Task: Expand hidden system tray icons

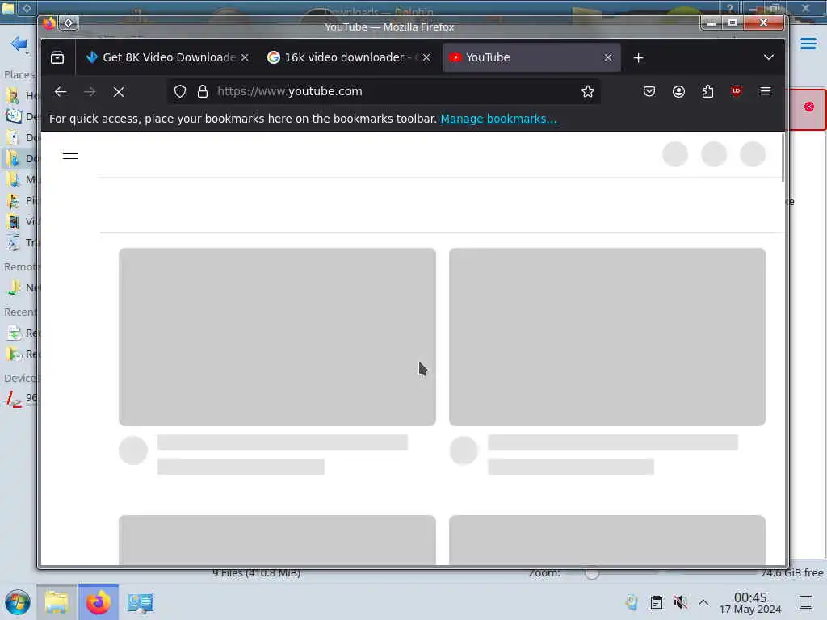Action: point(703,602)
